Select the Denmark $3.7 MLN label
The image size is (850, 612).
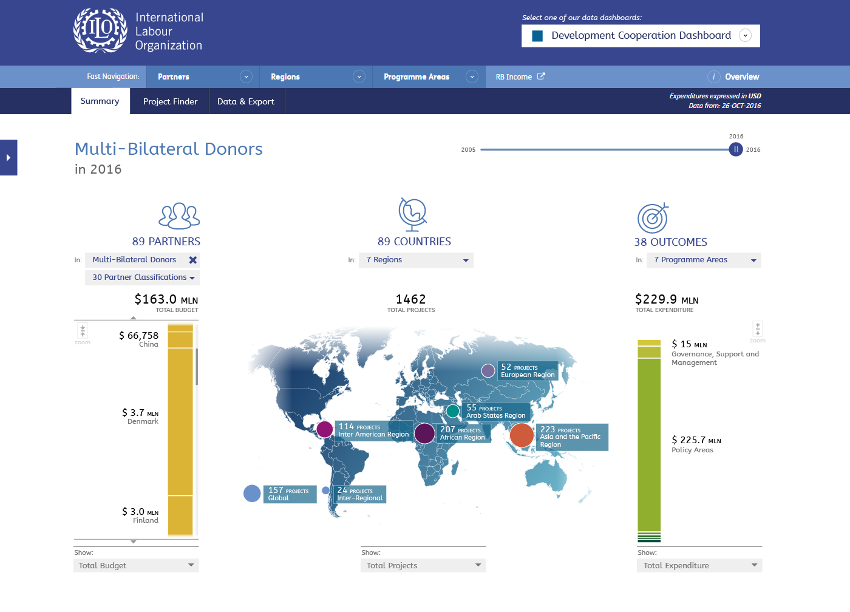coord(140,416)
